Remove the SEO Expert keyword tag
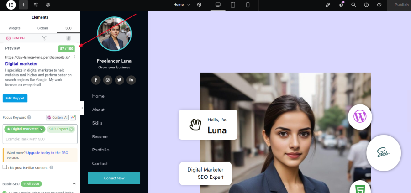This screenshot has height=193, width=411. (x=71, y=130)
